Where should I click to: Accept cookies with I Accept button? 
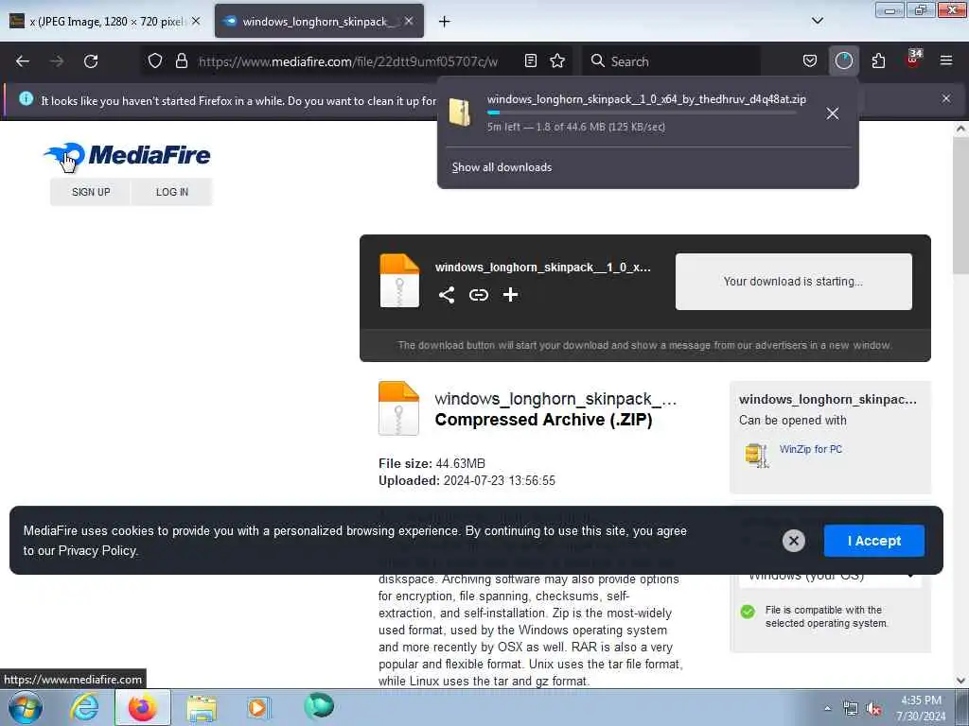point(873,541)
